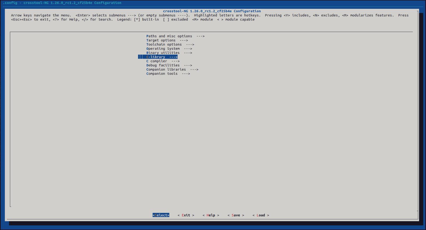Open the Companion tools submenu
This screenshot has width=426, height=230.
(168, 74)
